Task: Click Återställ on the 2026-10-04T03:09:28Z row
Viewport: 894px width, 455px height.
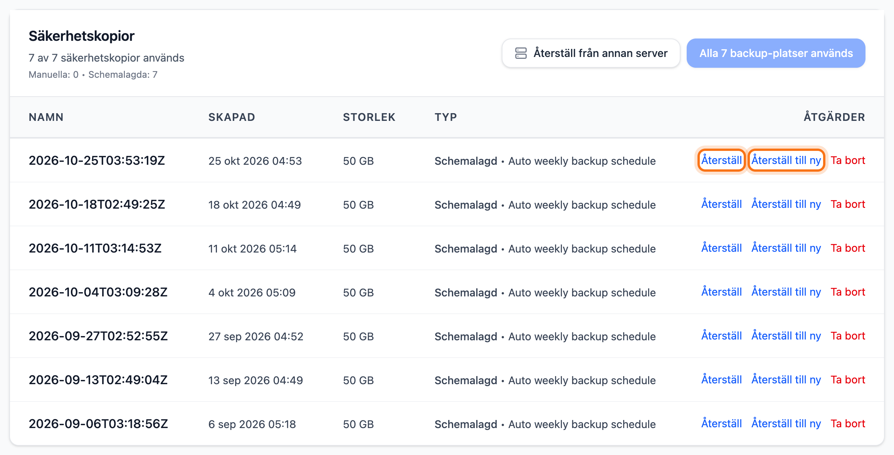Action: click(721, 292)
